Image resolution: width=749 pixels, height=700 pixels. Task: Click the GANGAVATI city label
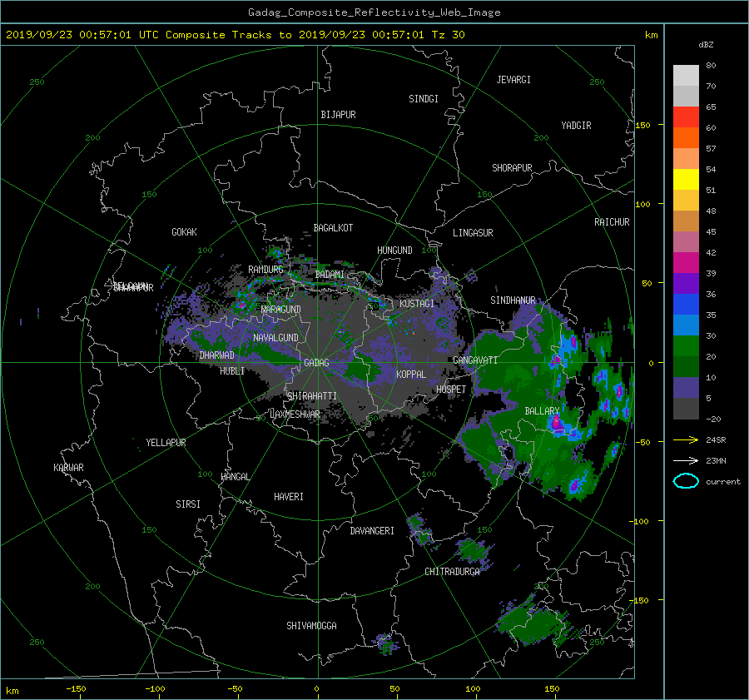(475, 360)
